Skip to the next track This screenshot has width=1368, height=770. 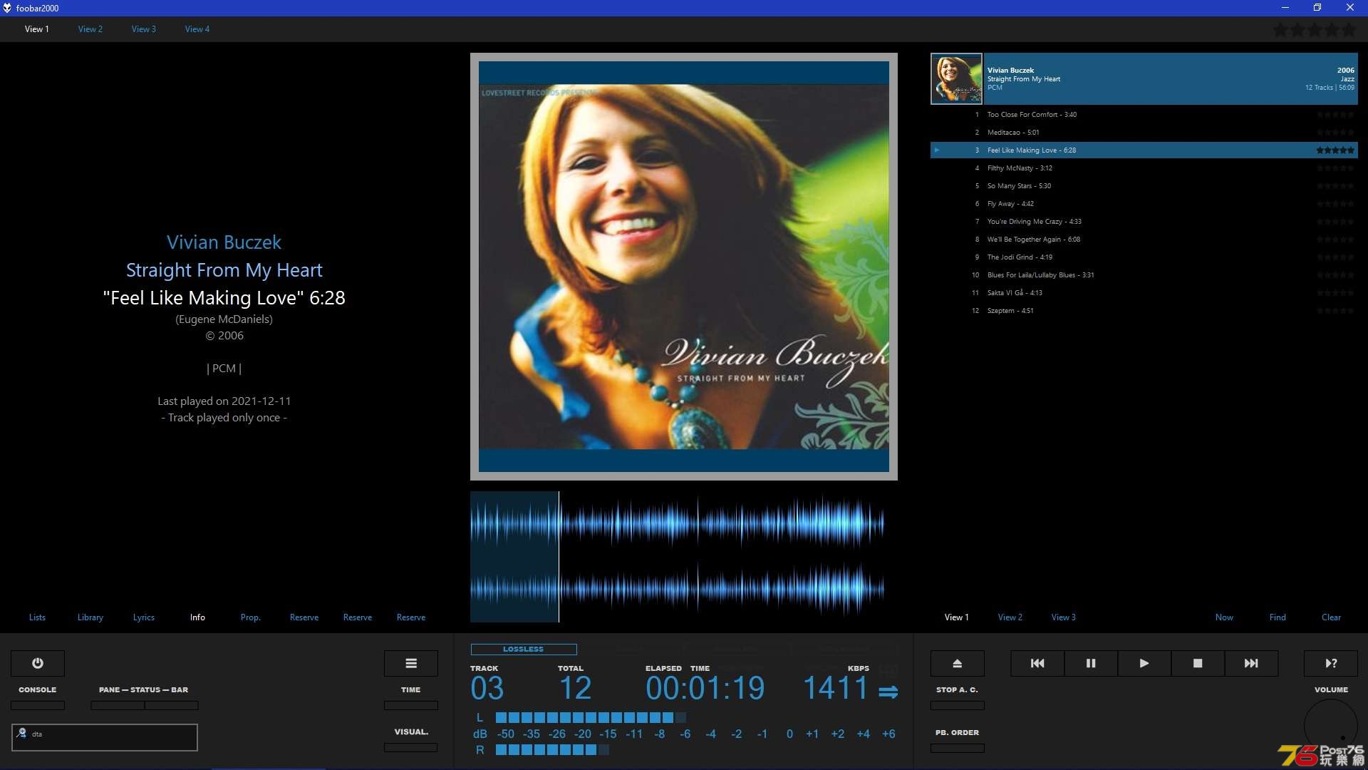click(1251, 663)
